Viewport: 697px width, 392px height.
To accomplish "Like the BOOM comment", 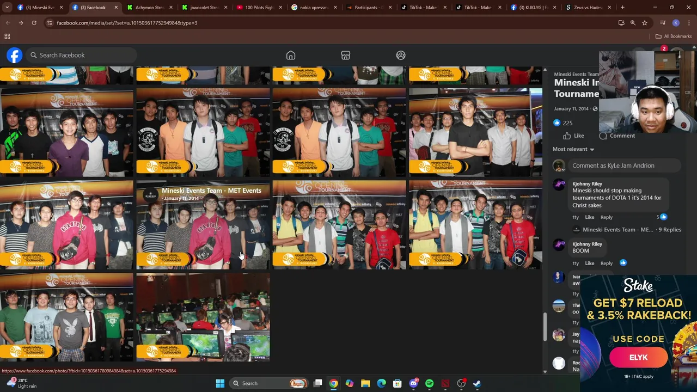I will (589, 264).
